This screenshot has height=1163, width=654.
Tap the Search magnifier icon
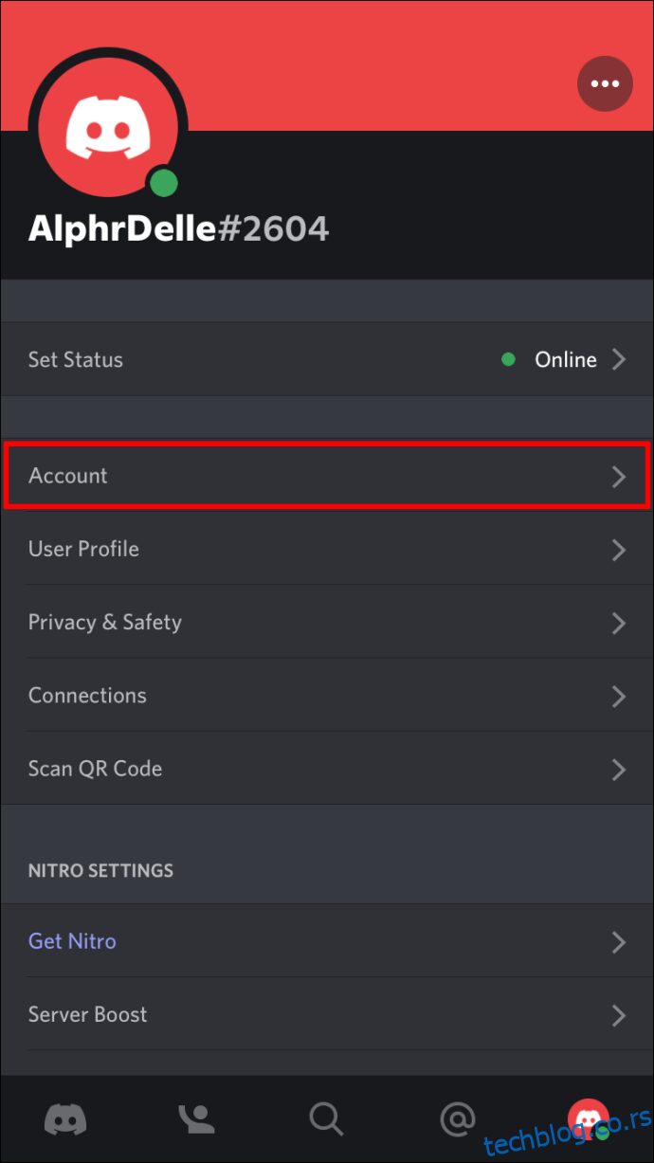tap(326, 1119)
